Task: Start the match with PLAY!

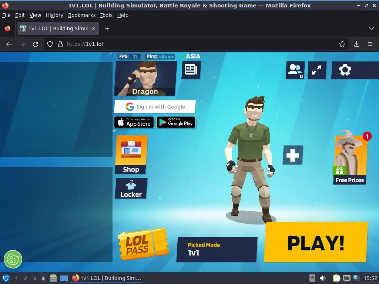Action: point(316,242)
